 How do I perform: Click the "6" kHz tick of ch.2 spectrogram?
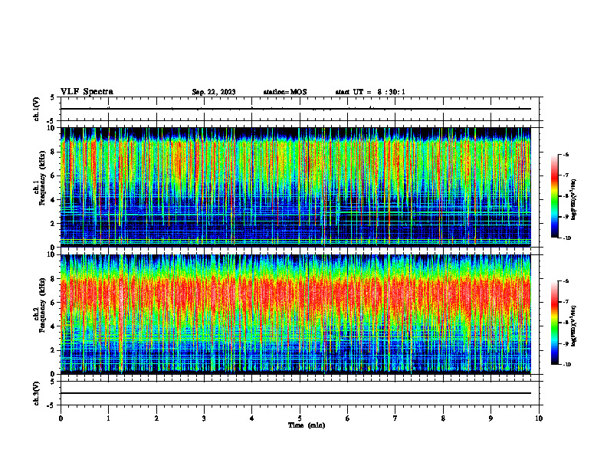(54, 303)
